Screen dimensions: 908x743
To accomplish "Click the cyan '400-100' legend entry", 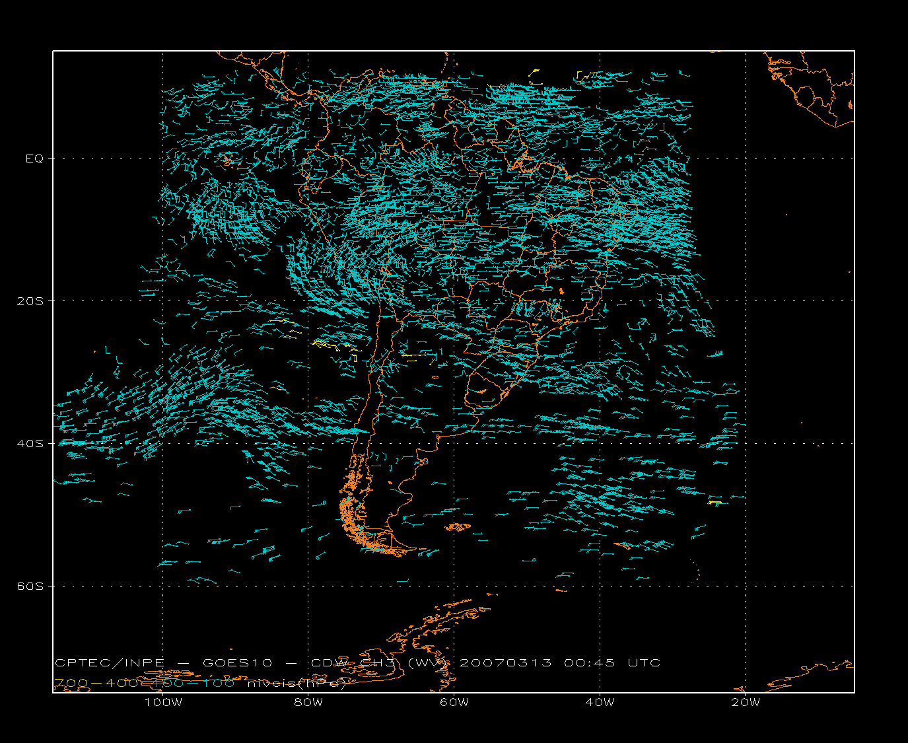I will pyautogui.click(x=192, y=684).
